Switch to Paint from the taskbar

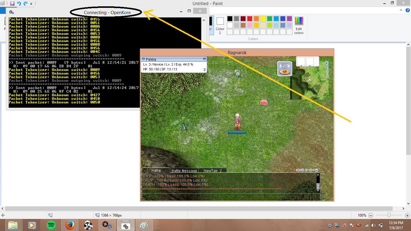144,225
